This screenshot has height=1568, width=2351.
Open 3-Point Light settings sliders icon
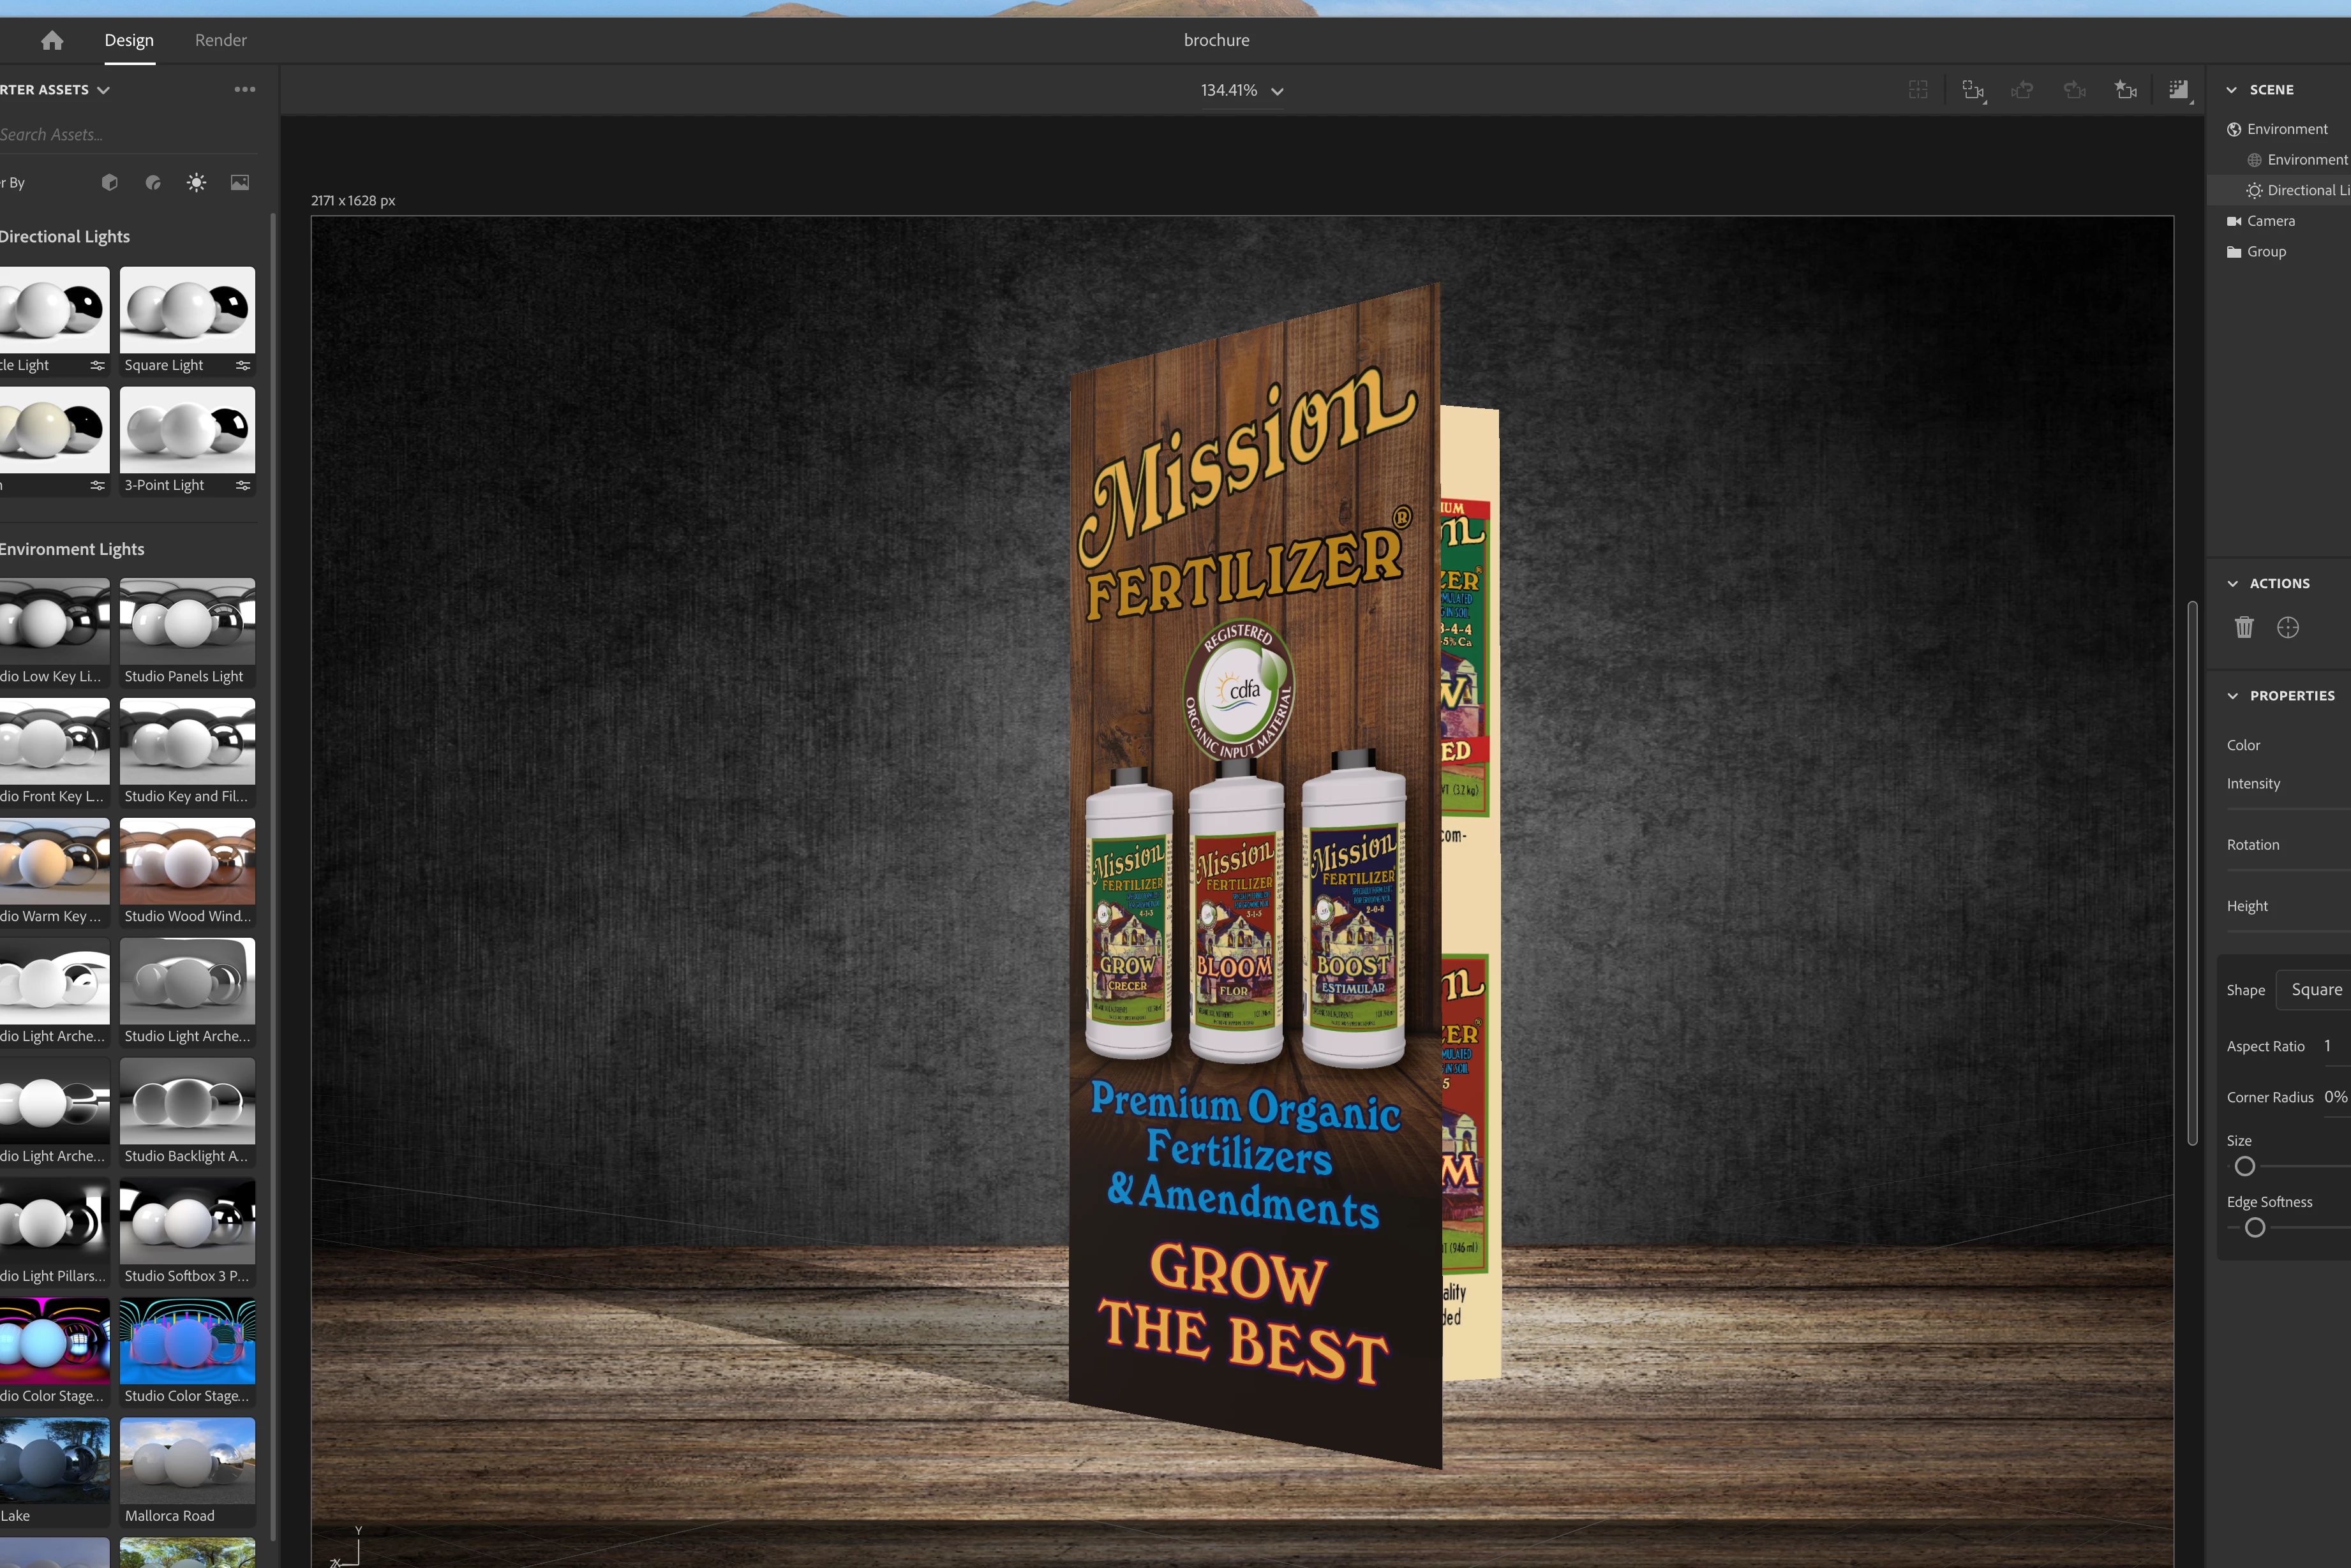click(242, 485)
